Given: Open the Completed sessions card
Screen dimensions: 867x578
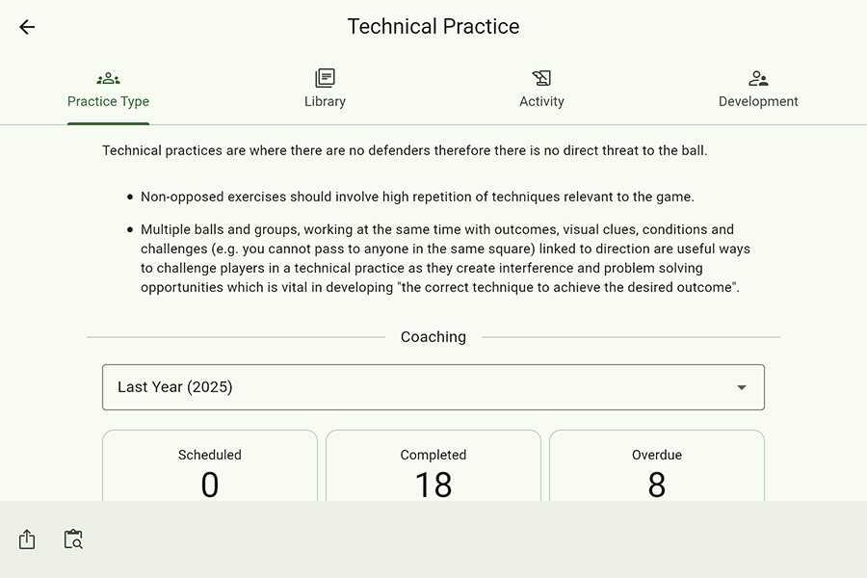Looking at the screenshot, I should click(x=433, y=467).
